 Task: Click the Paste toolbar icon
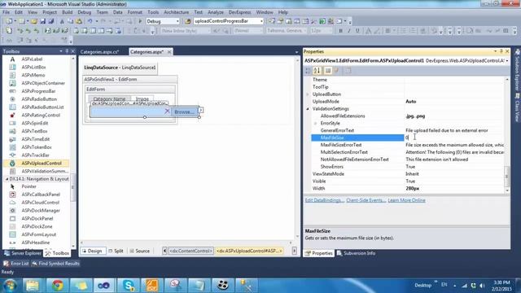coord(79,21)
